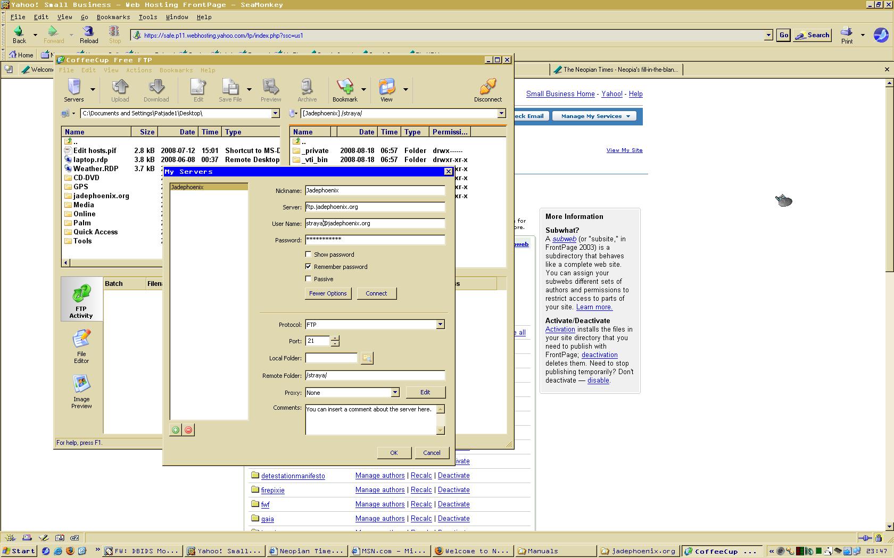Click the Bookmark toolbar icon
The image size is (894, 558).
click(345, 90)
